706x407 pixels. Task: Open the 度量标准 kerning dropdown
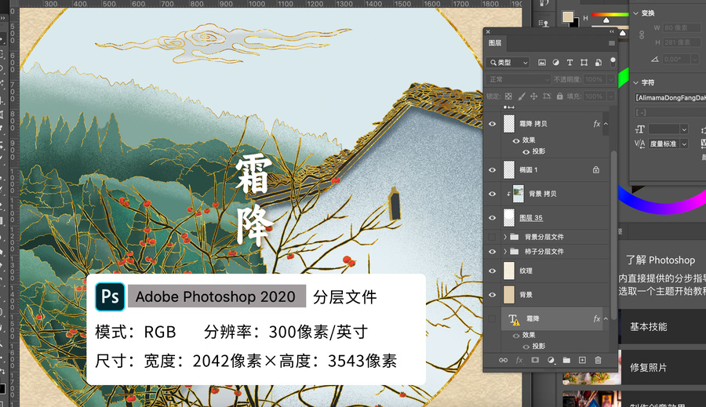pos(668,144)
